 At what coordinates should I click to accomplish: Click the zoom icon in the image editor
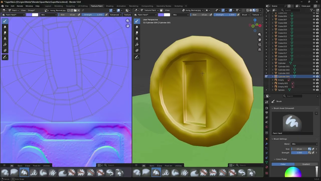(128, 21)
